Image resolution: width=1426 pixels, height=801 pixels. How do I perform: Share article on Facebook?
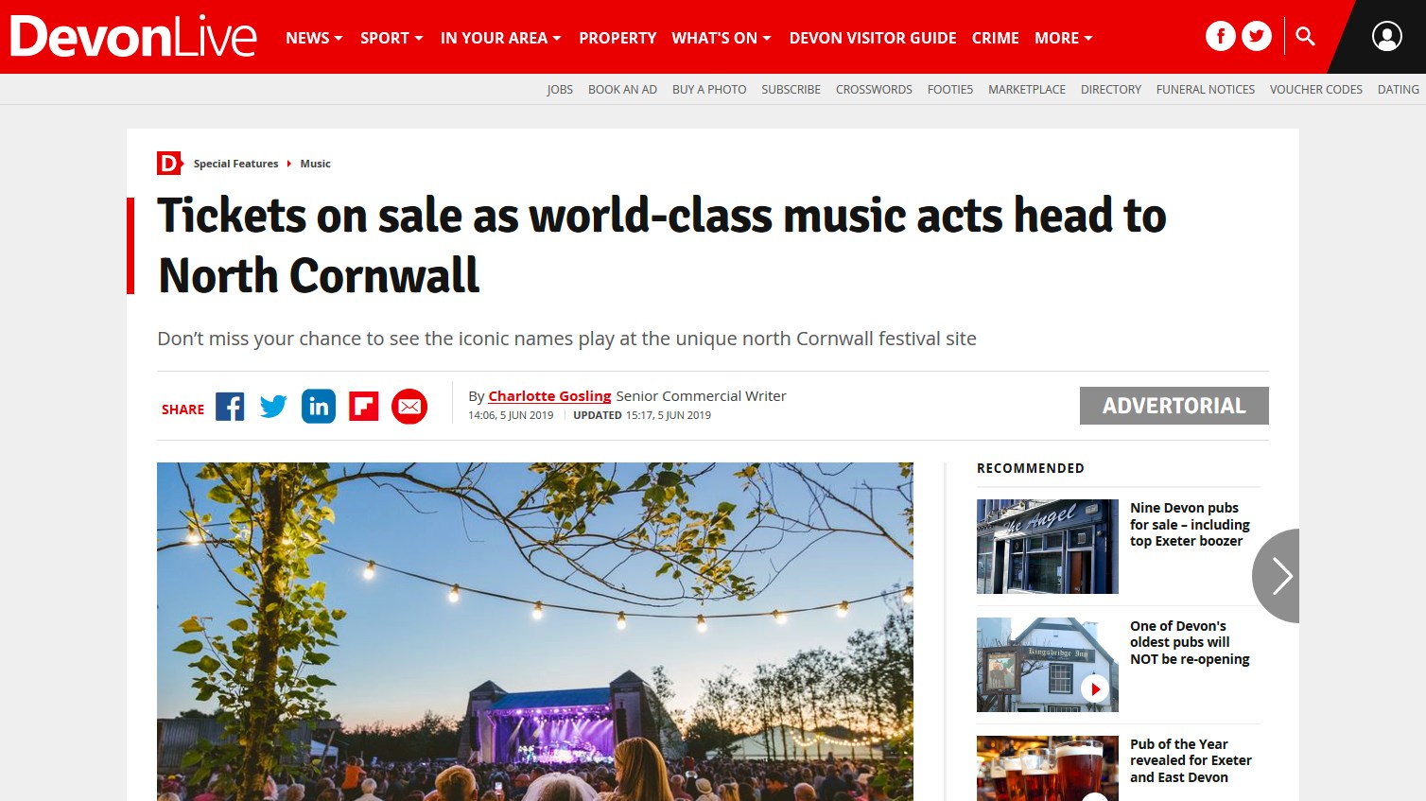point(230,407)
